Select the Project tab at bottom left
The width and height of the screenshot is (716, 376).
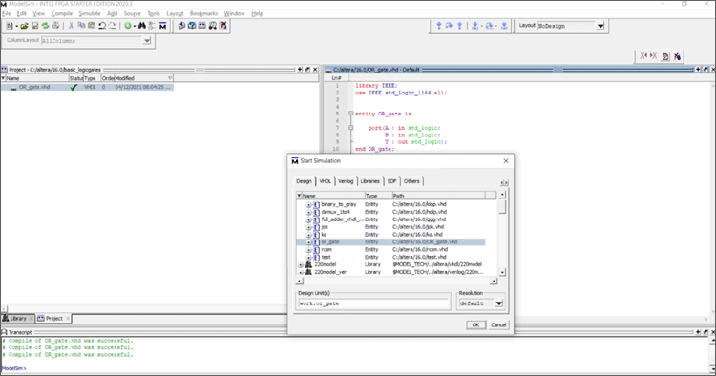[x=53, y=318]
